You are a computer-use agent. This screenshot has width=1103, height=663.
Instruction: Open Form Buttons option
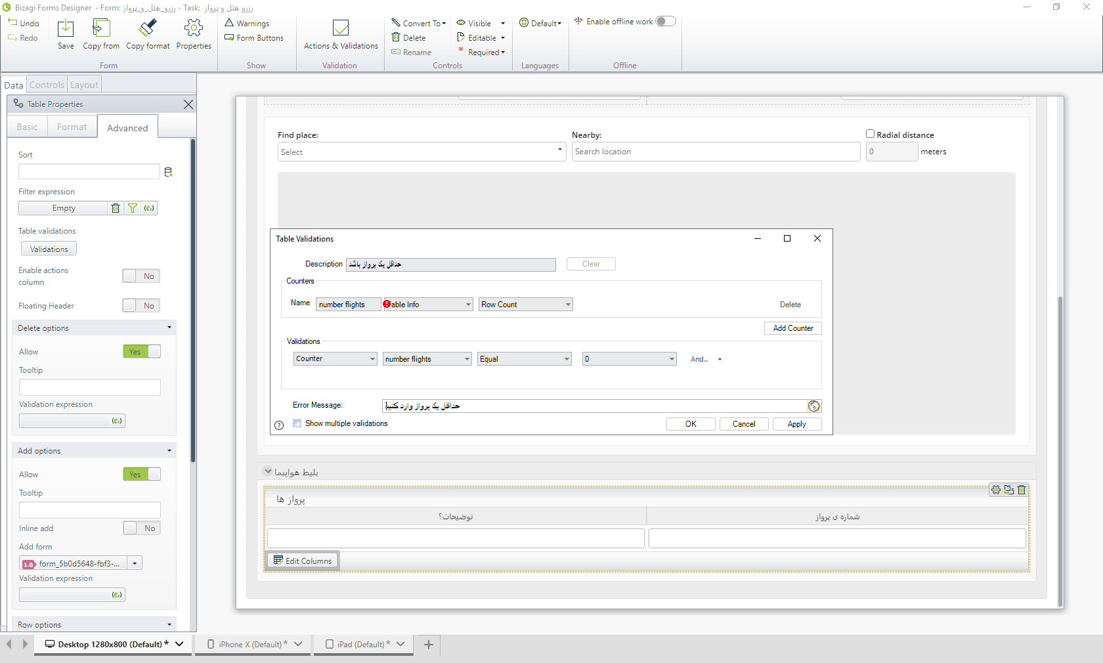tap(254, 37)
